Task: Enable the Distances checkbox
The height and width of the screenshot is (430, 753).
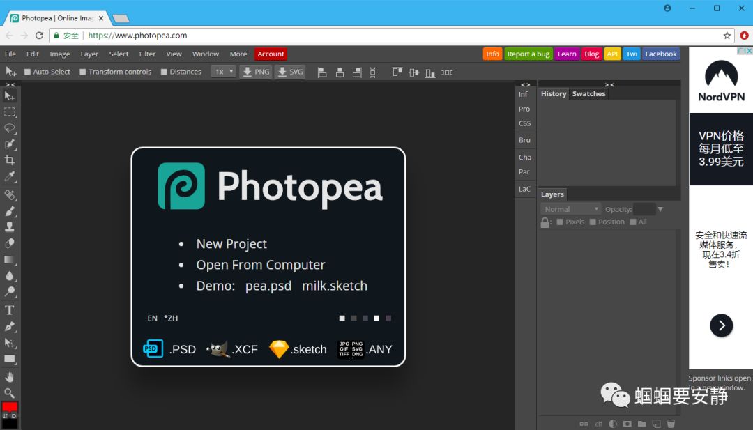Action: tap(165, 71)
